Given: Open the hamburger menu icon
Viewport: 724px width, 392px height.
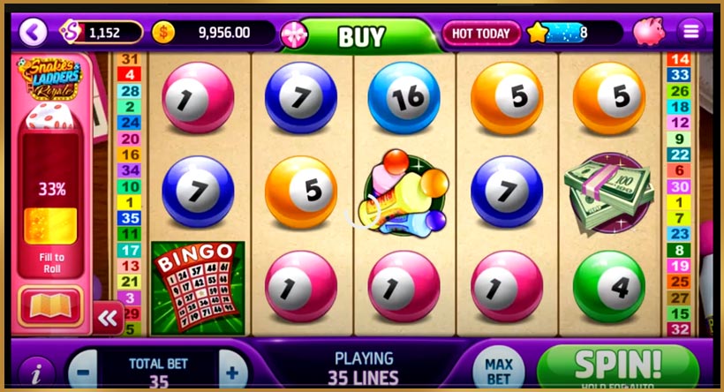Looking at the screenshot, I should 690,32.
